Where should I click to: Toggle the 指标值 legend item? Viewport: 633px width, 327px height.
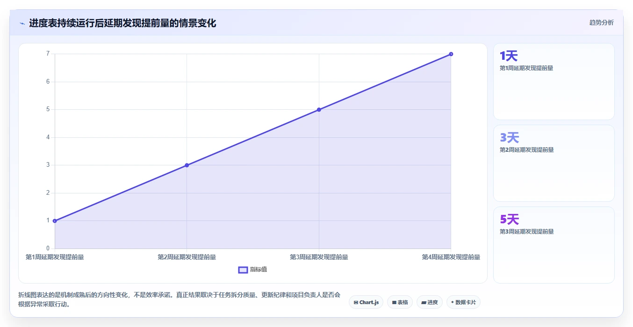click(252, 270)
